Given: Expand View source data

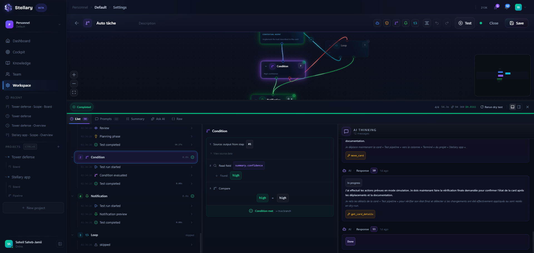Looking at the screenshot, I should point(221,154).
